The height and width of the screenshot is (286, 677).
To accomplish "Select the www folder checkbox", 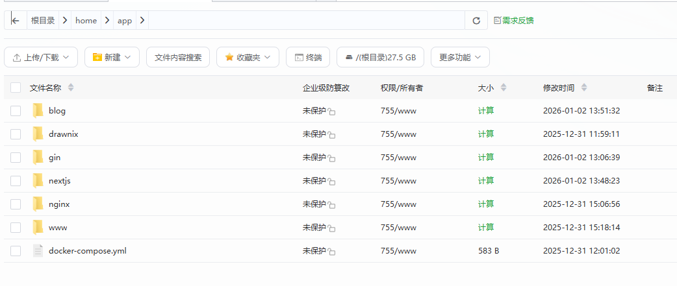I will pyautogui.click(x=16, y=228).
